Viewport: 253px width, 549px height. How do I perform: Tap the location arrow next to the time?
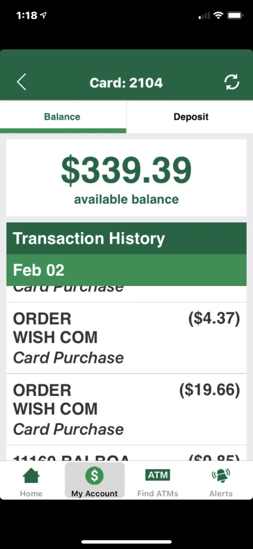44,15
